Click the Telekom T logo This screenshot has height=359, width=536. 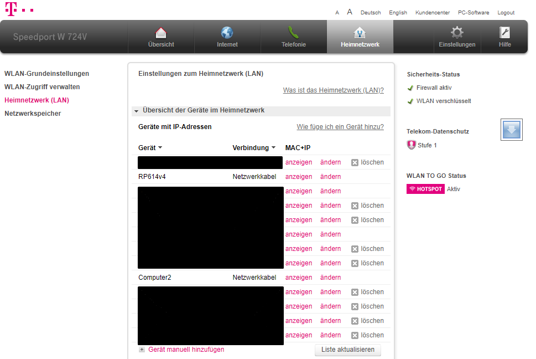[19, 9]
